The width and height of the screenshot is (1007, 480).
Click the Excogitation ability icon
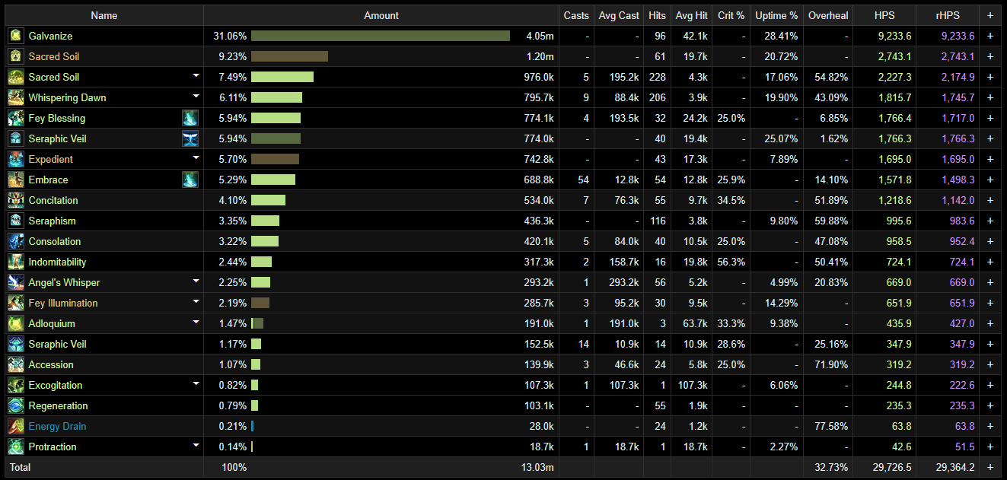16,385
